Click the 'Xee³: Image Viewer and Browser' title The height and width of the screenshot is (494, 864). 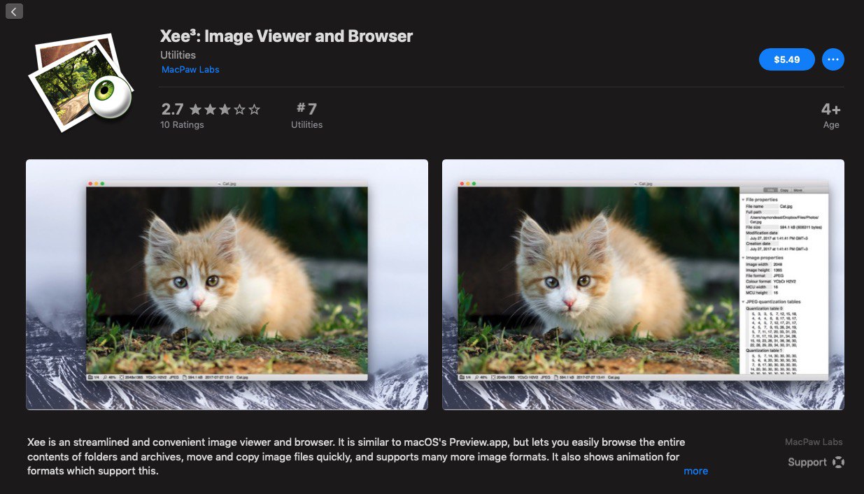[286, 36]
